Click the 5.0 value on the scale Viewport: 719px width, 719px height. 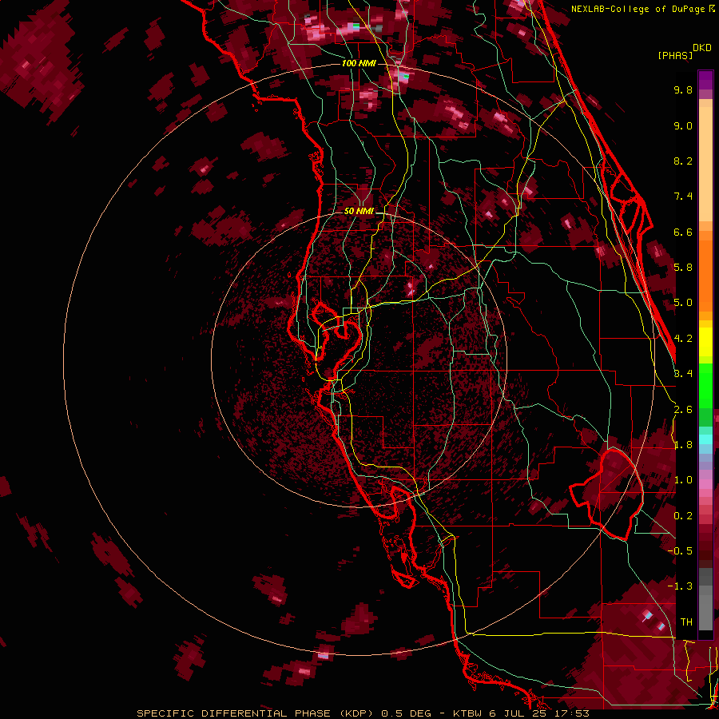click(x=683, y=303)
